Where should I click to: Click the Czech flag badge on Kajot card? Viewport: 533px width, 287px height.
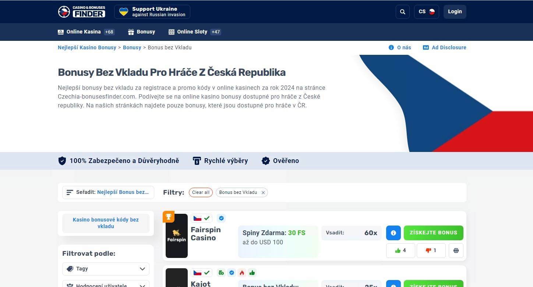[201, 273]
